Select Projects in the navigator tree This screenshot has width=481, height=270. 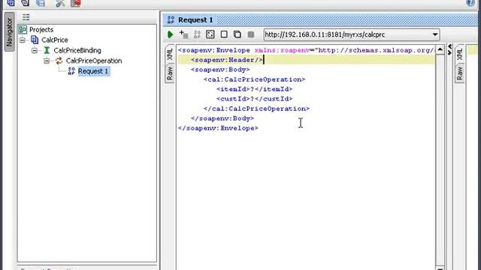[41, 30]
